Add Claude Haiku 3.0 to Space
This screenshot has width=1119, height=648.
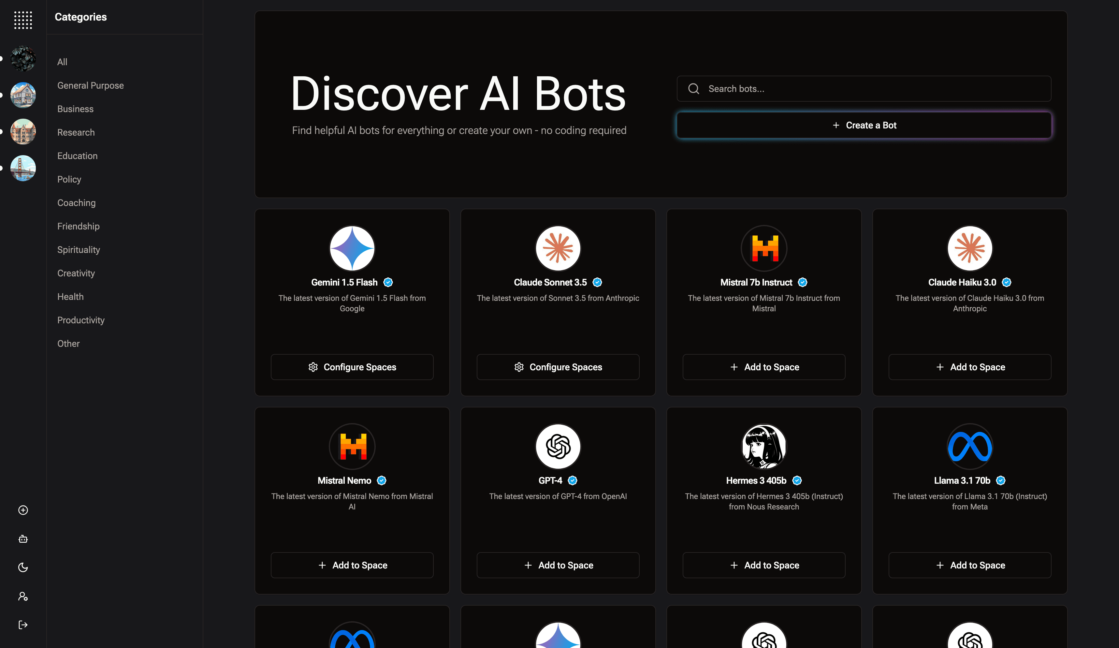coord(970,367)
